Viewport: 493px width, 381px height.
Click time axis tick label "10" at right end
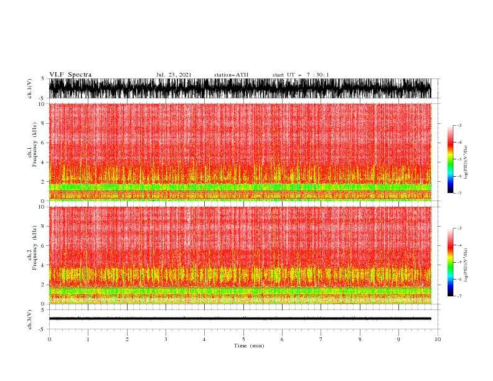pyautogui.click(x=438, y=339)
